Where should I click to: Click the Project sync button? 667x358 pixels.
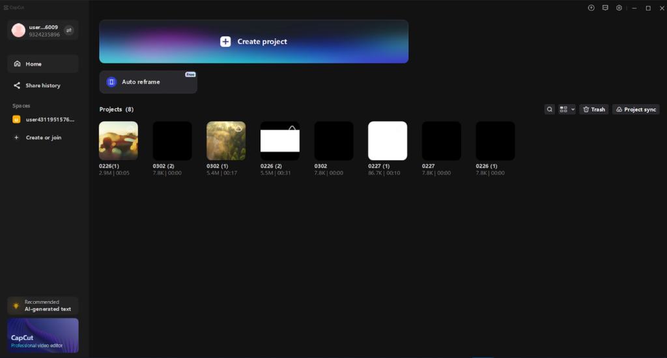tap(636, 109)
